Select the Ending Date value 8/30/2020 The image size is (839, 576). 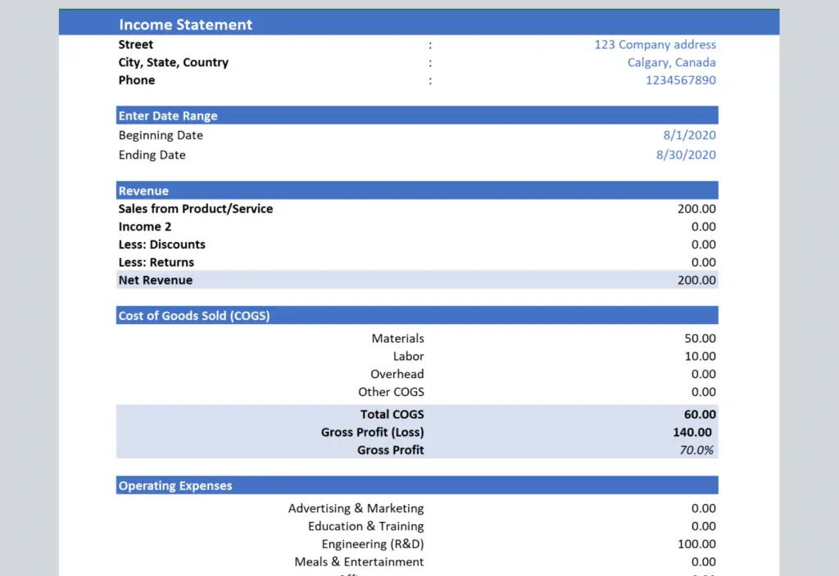point(686,155)
